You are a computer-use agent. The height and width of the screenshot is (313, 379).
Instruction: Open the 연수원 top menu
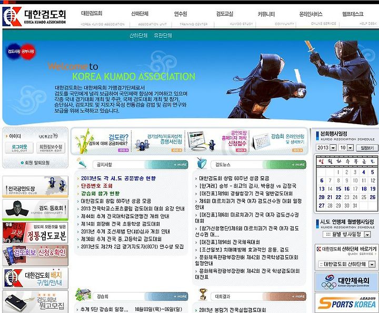tap(181, 14)
